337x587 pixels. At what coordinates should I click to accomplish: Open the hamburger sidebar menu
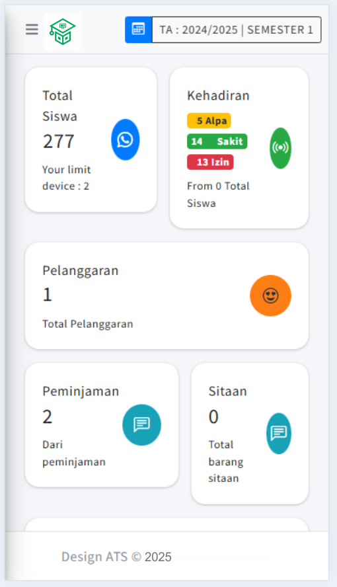pos(32,29)
